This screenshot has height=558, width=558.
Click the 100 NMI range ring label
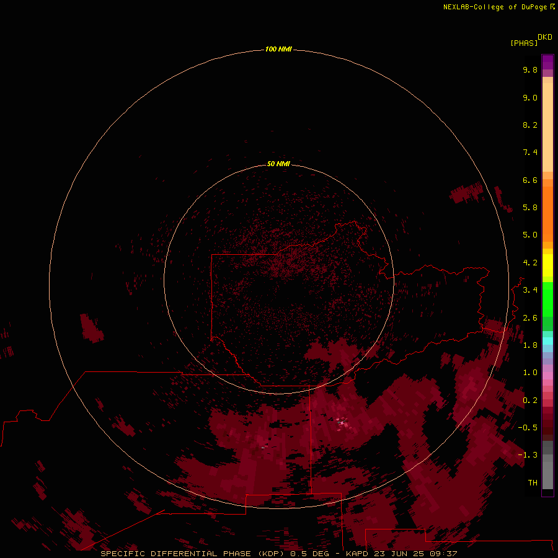point(278,49)
